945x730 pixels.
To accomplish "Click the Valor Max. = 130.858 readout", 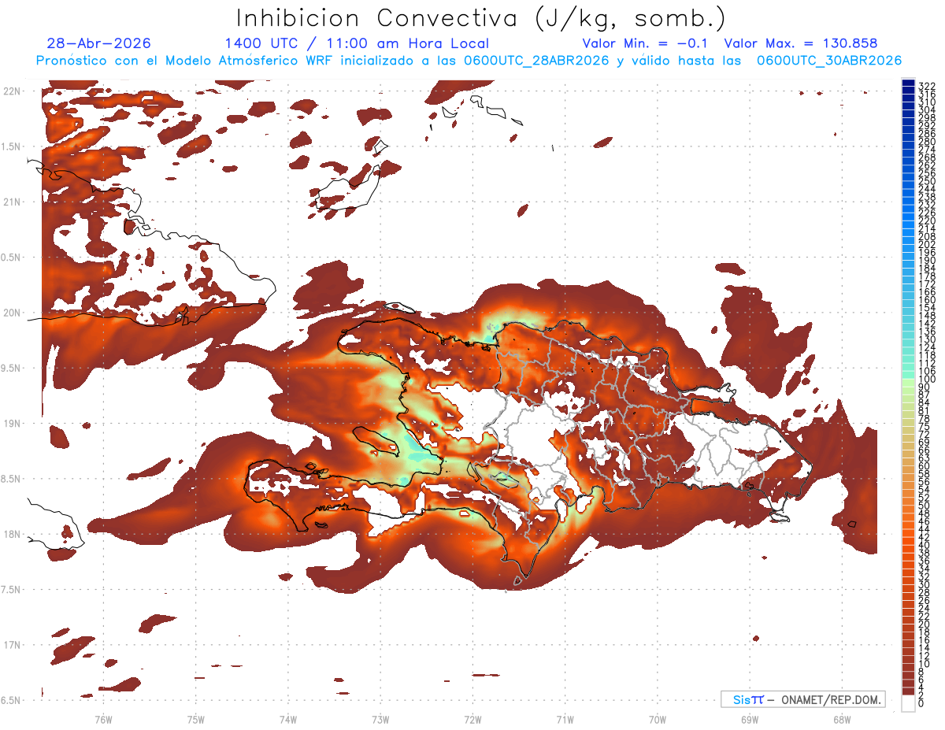I will [x=801, y=43].
